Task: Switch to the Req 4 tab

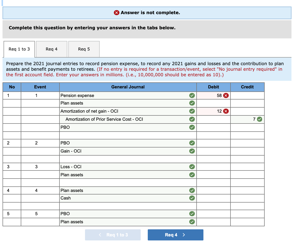Action: (x=51, y=49)
